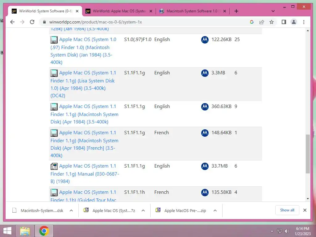Open taskbar clock and date
Image resolution: width=316 pixels, height=237 pixels.
pyautogui.click(x=302, y=231)
